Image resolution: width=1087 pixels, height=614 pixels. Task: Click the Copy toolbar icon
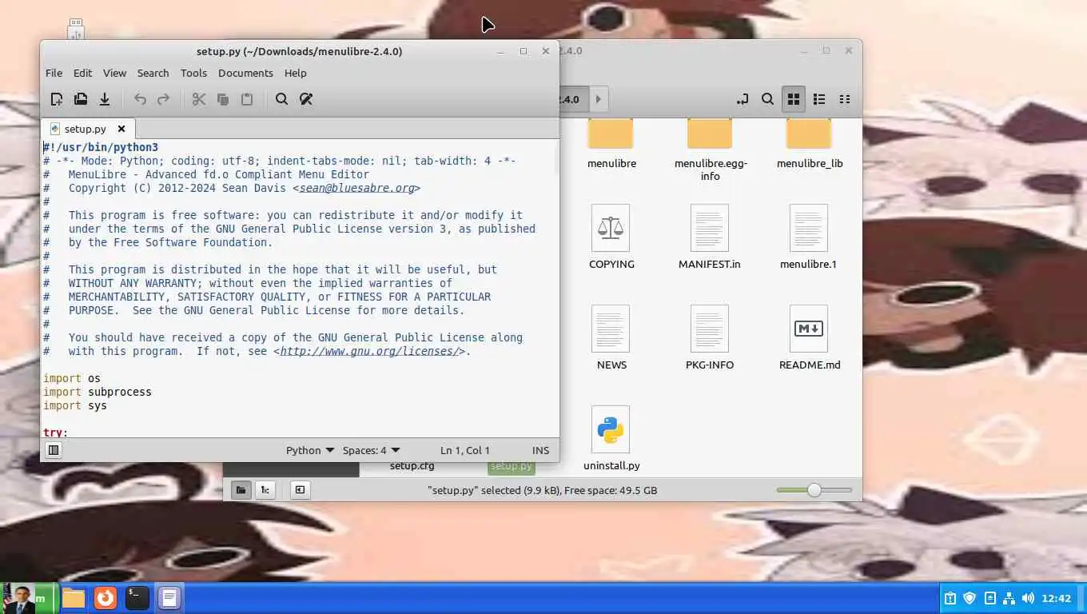(x=223, y=99)
